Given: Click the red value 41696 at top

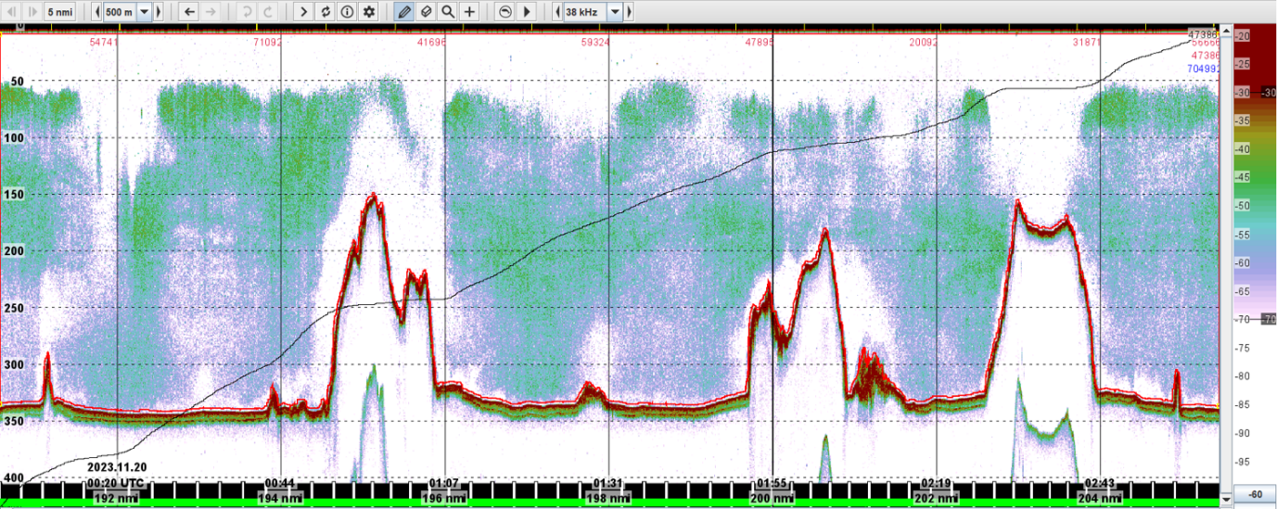Looking at the screenshot, I should point(432,43).
